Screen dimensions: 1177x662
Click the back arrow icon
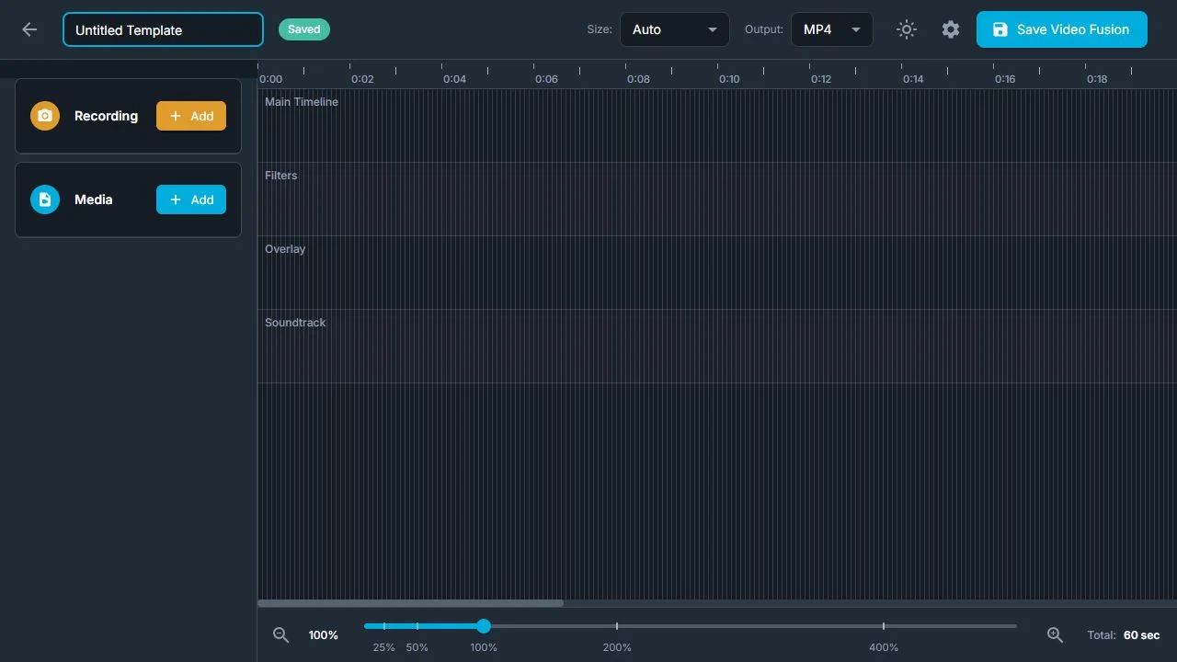click(x=29, y=29)
